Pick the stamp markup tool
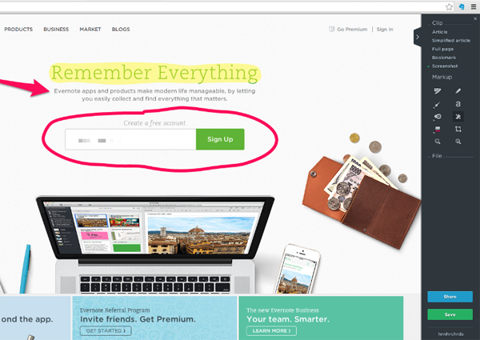This screenshot has width=480, height=340. 438,117
